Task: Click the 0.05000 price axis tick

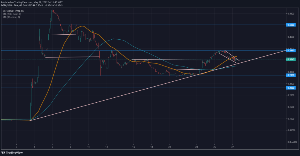Action: [292, 130]
